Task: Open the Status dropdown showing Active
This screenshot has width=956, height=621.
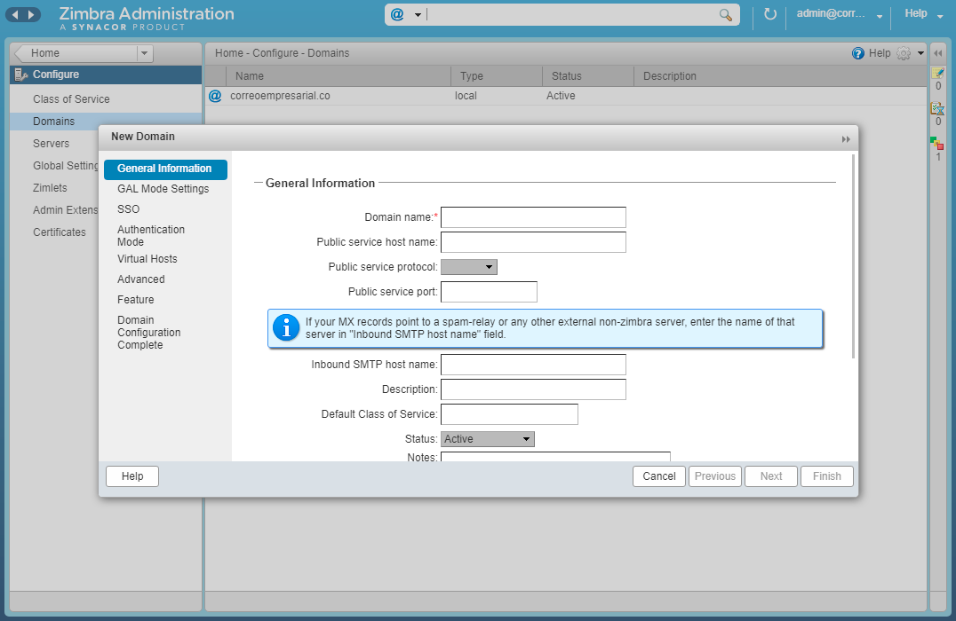Action: 488,439
